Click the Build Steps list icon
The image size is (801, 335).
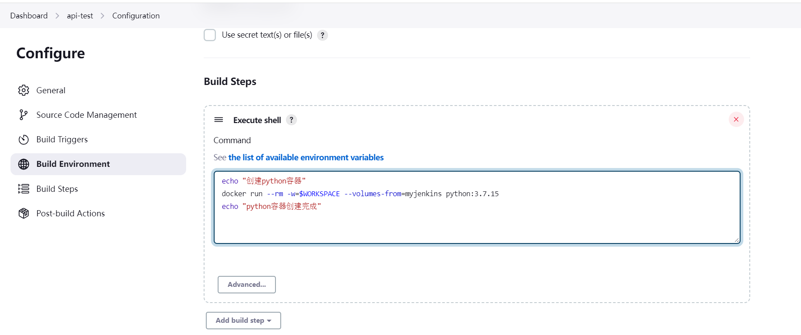pos(24,189)
